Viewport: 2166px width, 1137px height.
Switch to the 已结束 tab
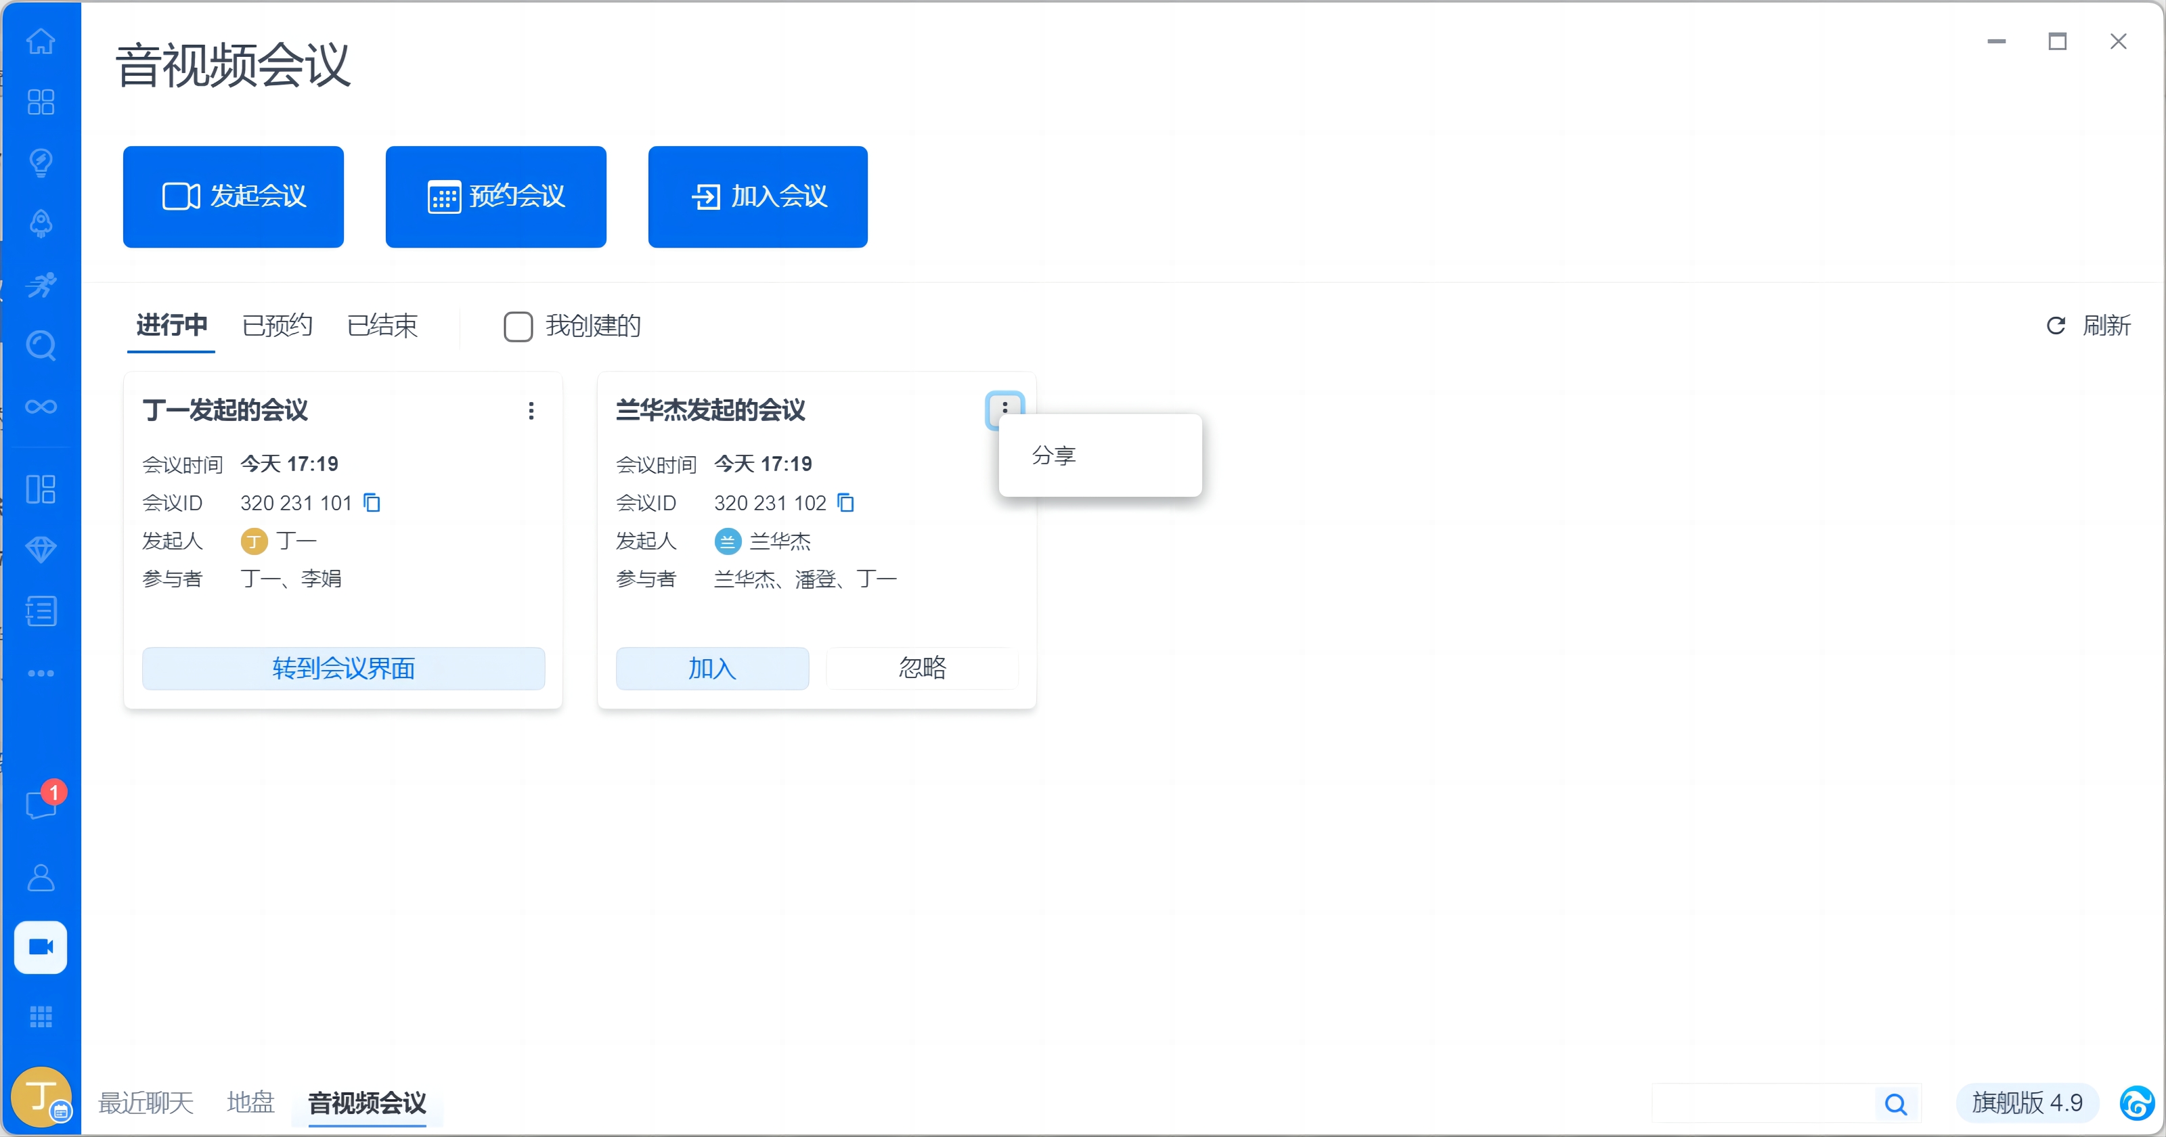tap(382, 326)
